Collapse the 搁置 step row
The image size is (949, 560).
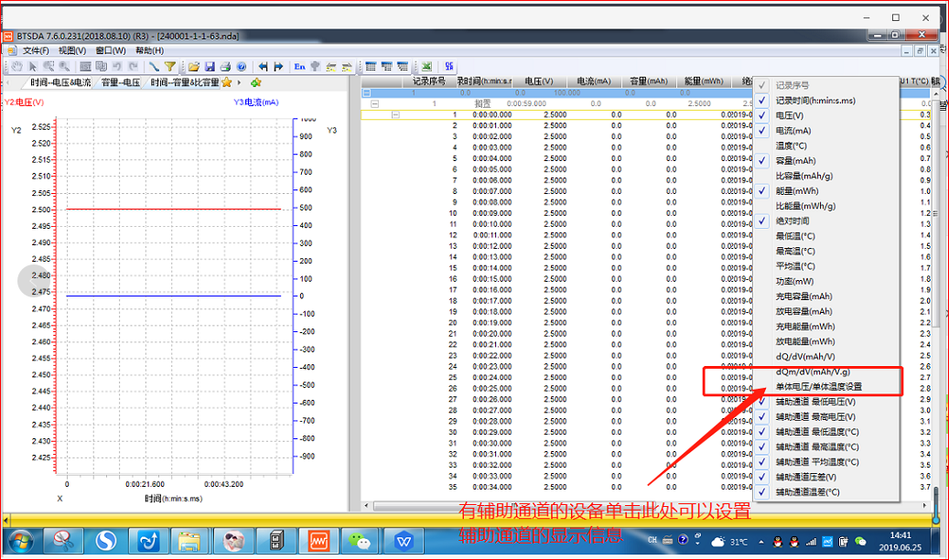[x=374, y=103]
